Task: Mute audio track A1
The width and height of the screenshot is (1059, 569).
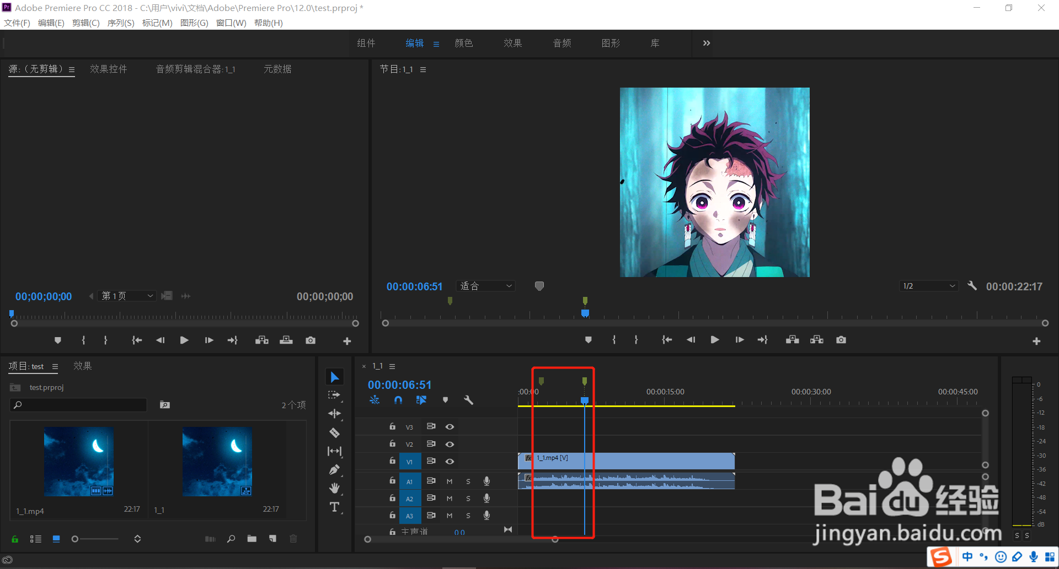Action: point(450,481)
